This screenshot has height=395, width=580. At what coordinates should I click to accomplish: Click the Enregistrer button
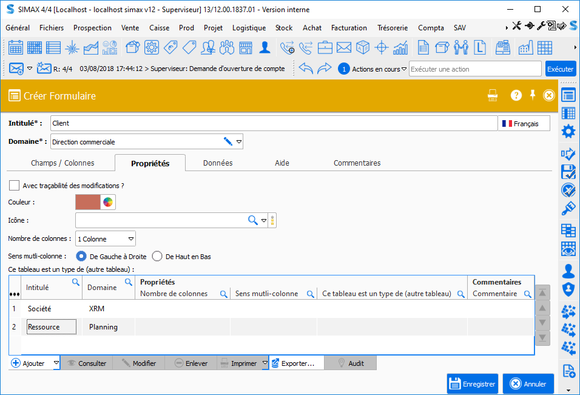tap(472, 383)
